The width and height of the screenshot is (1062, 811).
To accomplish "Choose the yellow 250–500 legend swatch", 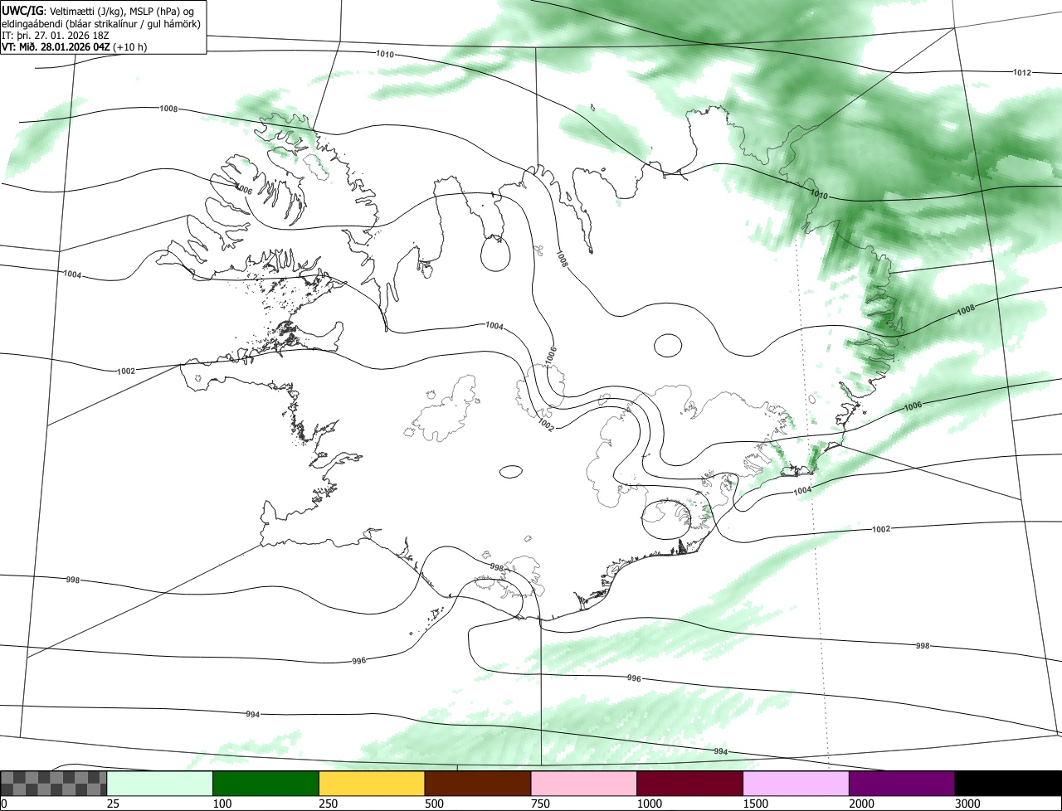I will (x=372, y=784).
